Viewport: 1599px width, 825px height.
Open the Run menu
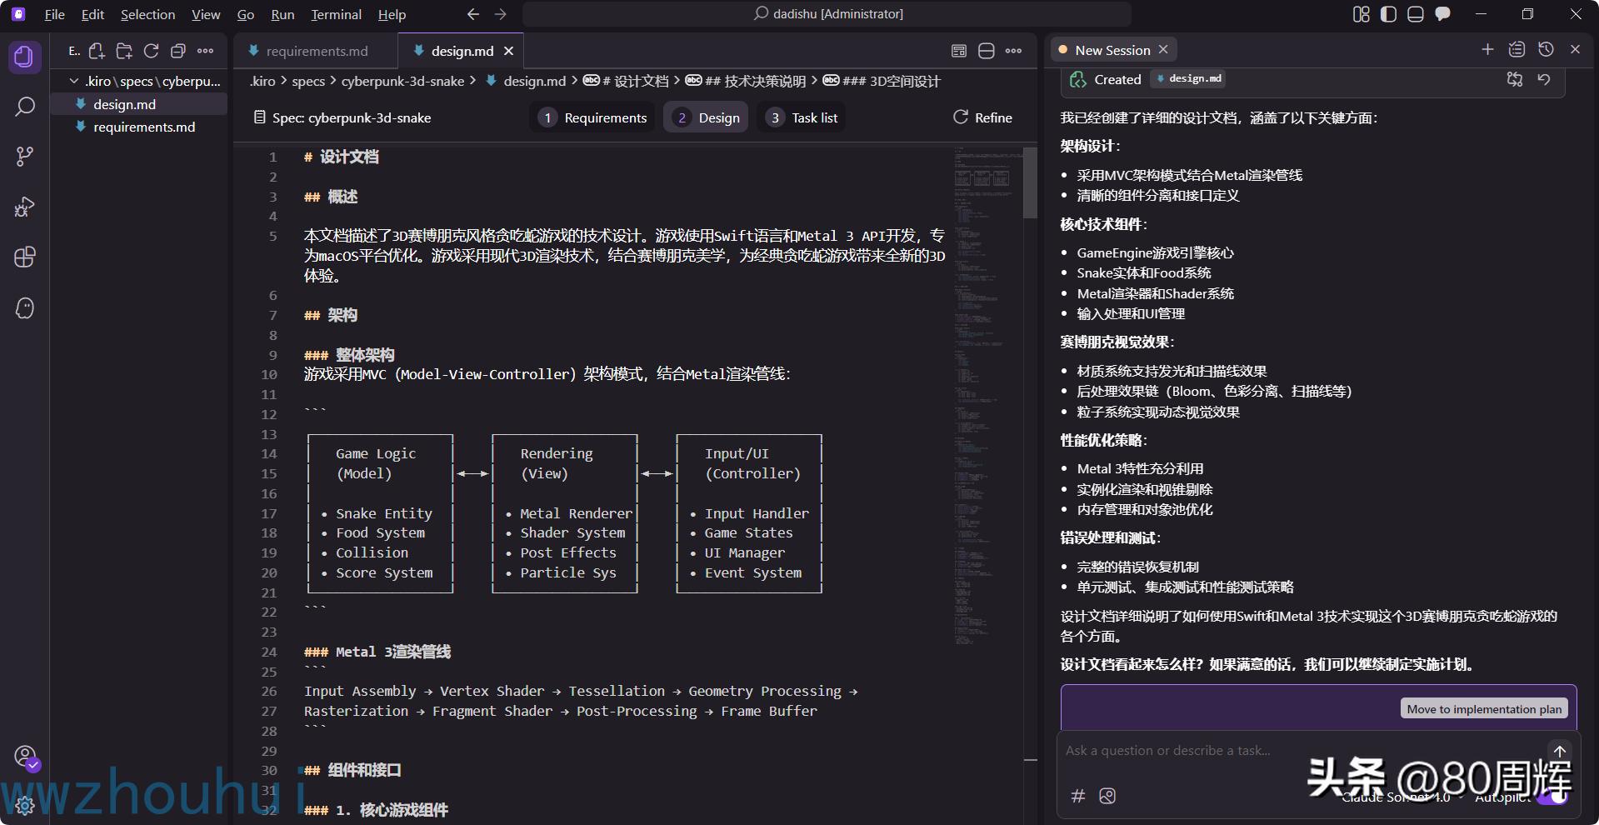282,14
